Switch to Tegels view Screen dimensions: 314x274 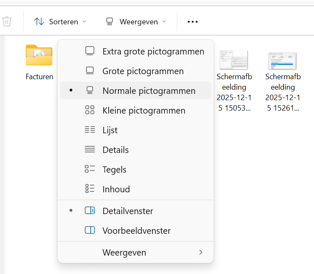[x=136, y=169]
